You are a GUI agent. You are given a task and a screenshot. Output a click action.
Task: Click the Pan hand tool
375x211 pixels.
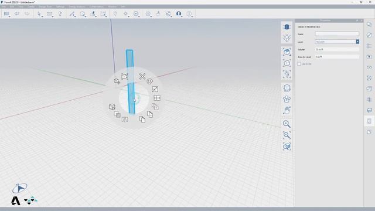[x=287, y=110]
